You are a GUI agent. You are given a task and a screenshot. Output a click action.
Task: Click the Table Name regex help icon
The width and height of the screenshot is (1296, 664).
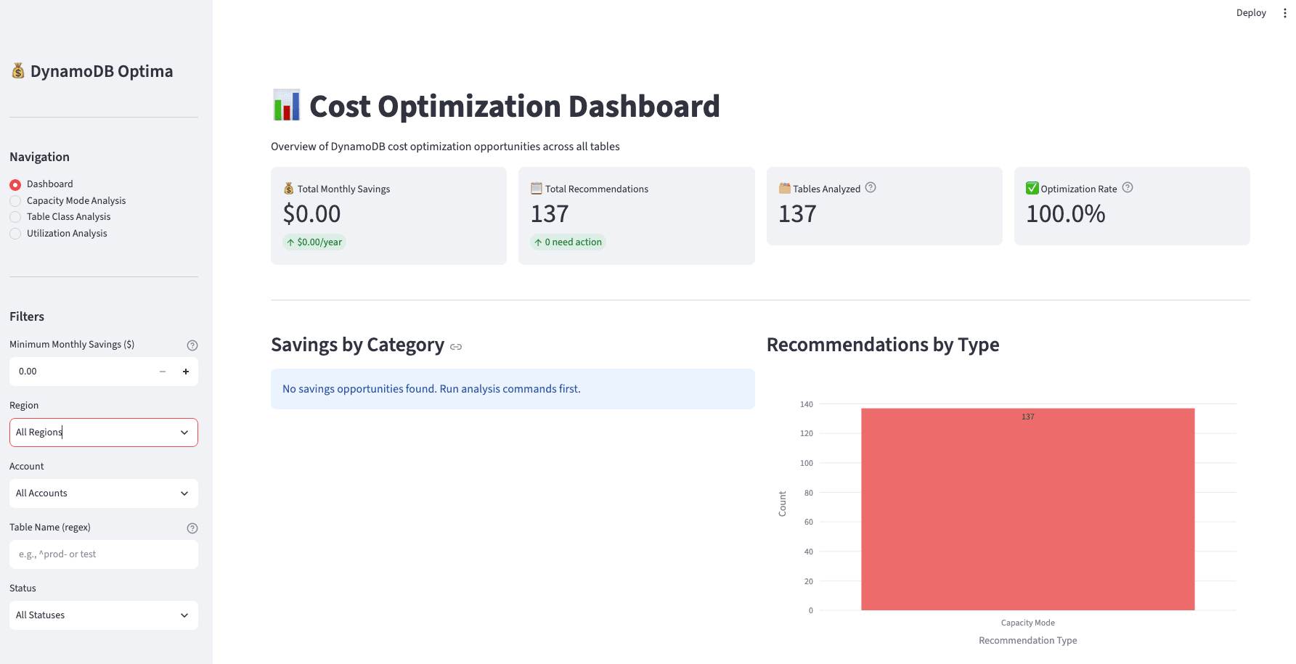[x=192, y=528]
